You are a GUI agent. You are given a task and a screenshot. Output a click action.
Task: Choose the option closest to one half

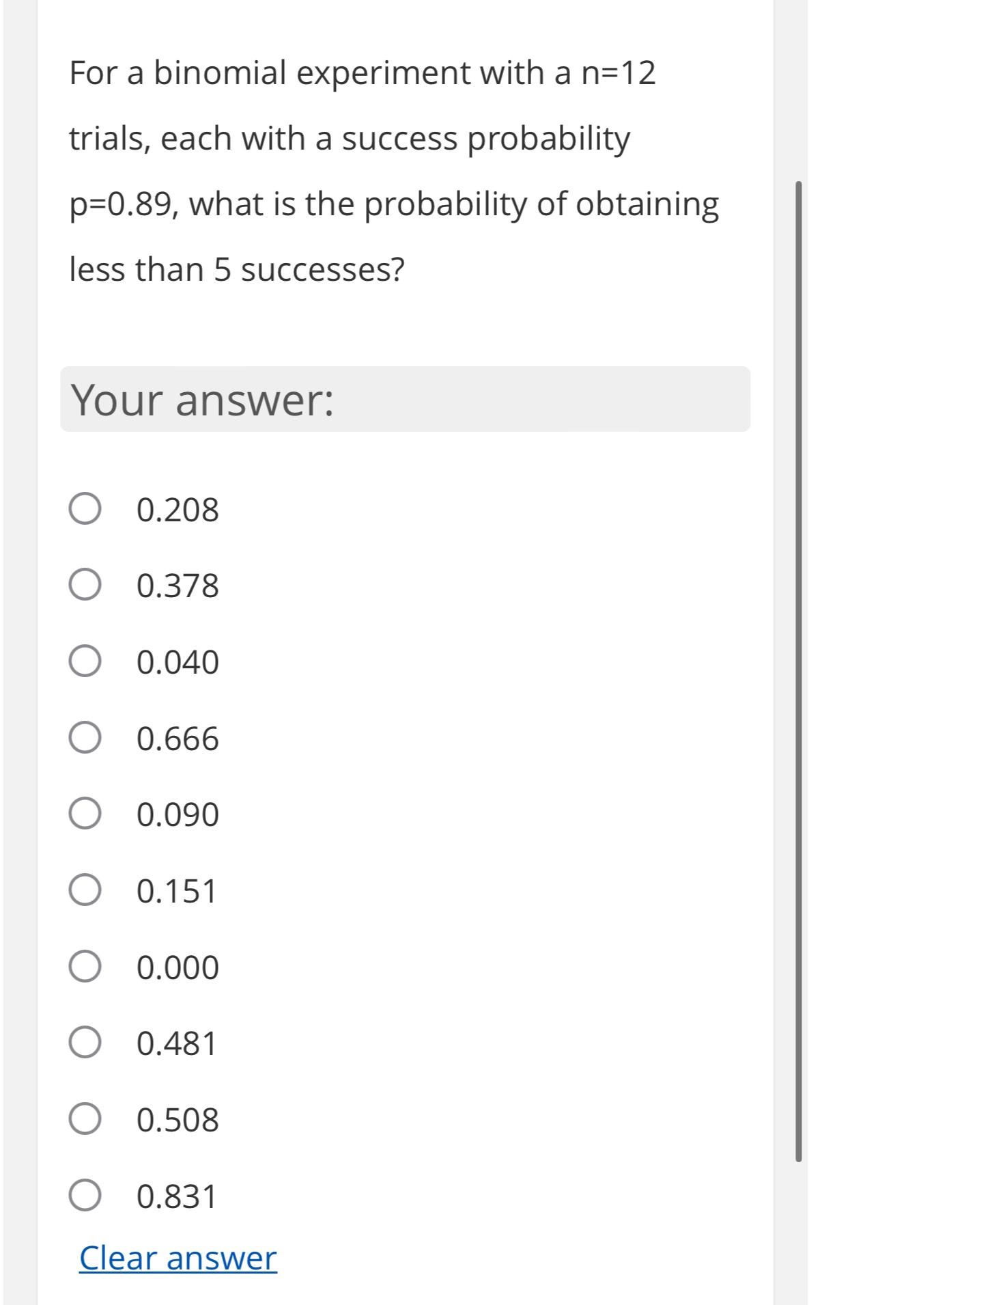pyautogui.click(x=84, y=1119)
